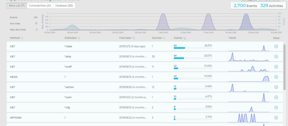Select the *.woff extension cell
The width and height of the screenshot is (288, 126).
click(68, 66)
